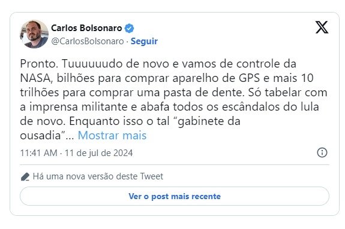The image size is (345, 229).
Task: Click the pencil edit-history icon
Action: (x=25, y=176)
